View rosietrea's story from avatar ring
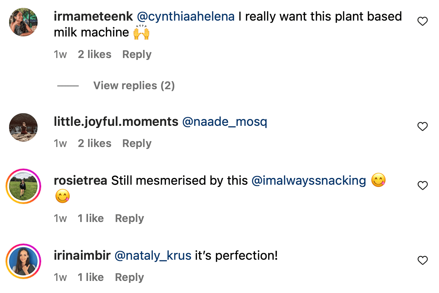Image resolution: width=439 pixels, height=293 pixels. [24, 186]
